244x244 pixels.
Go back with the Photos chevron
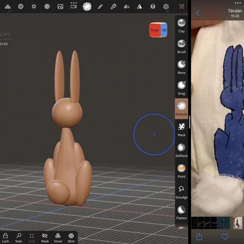[198, 13]
